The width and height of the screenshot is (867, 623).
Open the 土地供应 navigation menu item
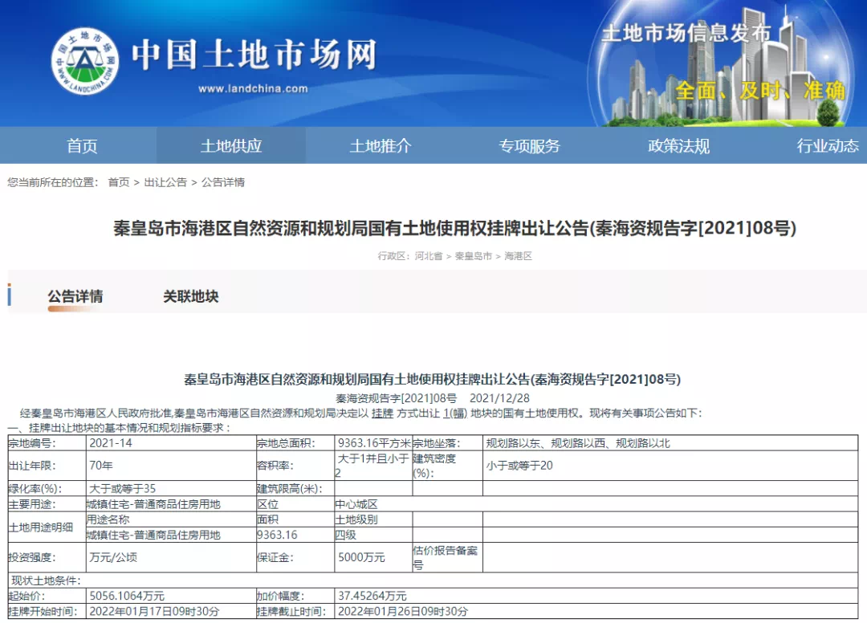coord(231,146)
